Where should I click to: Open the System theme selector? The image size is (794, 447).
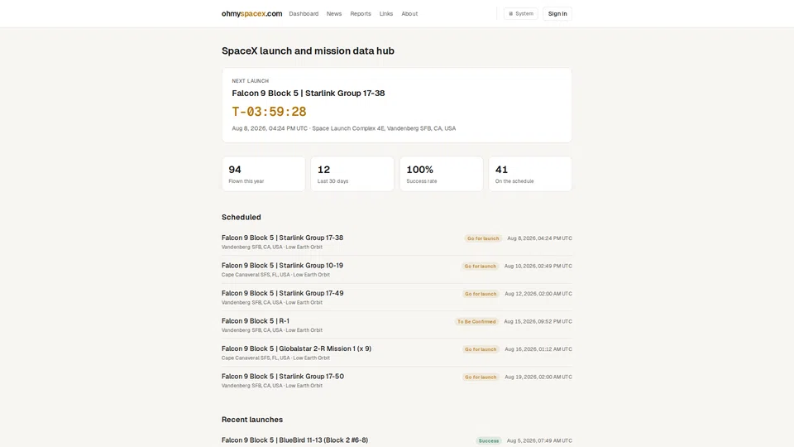pyautogui.click(x=520, y=14)
